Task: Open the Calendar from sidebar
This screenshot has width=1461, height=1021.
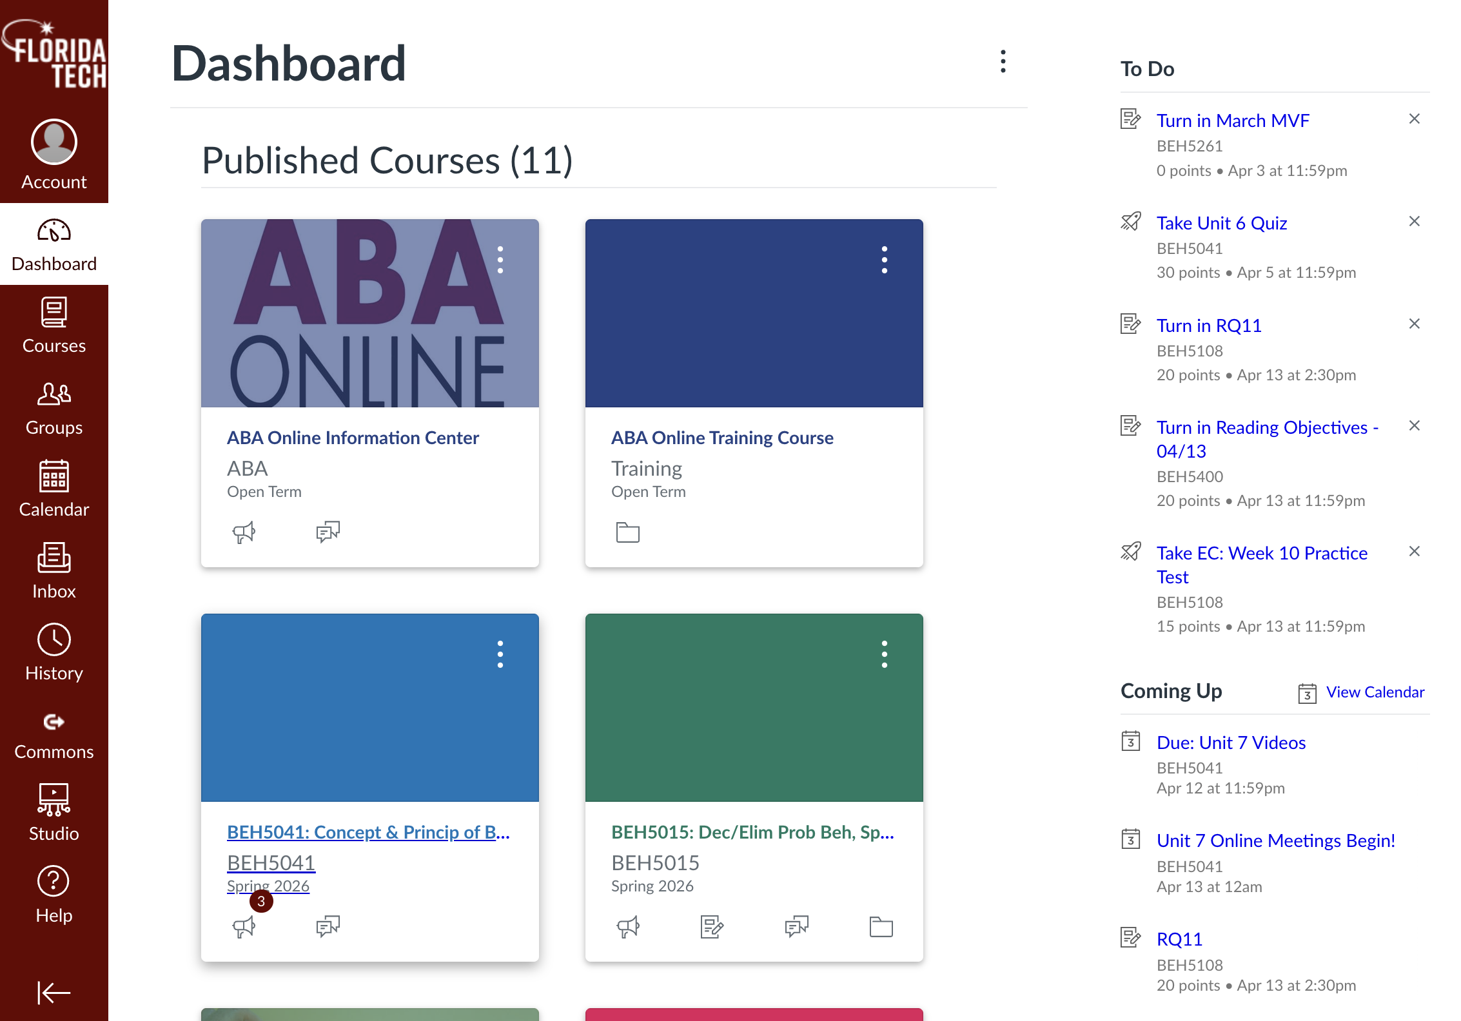Action: pos(54,489)
